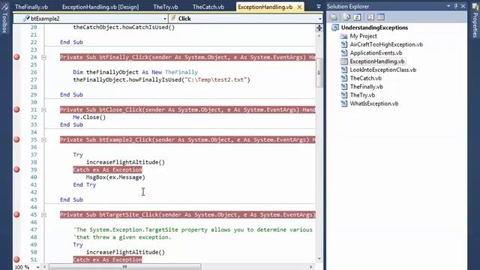Click the file icon next to LookIntoExceptionClass.vb
This screenshot has height=270, width=480.
tap(344, 70)
